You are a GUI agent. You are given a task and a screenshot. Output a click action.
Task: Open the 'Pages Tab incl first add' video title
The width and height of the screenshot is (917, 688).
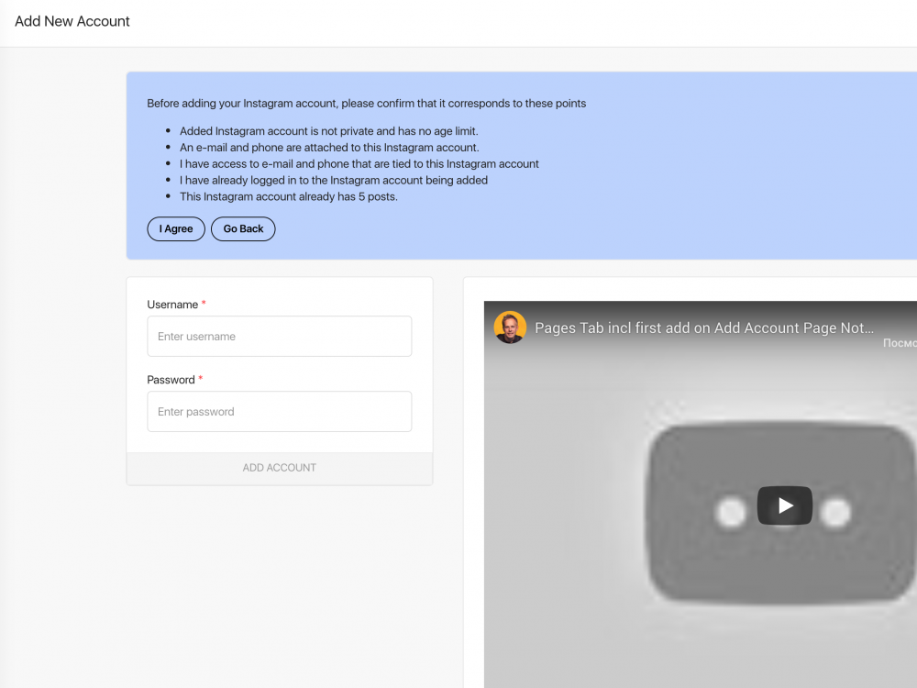(x=703, y=328)
